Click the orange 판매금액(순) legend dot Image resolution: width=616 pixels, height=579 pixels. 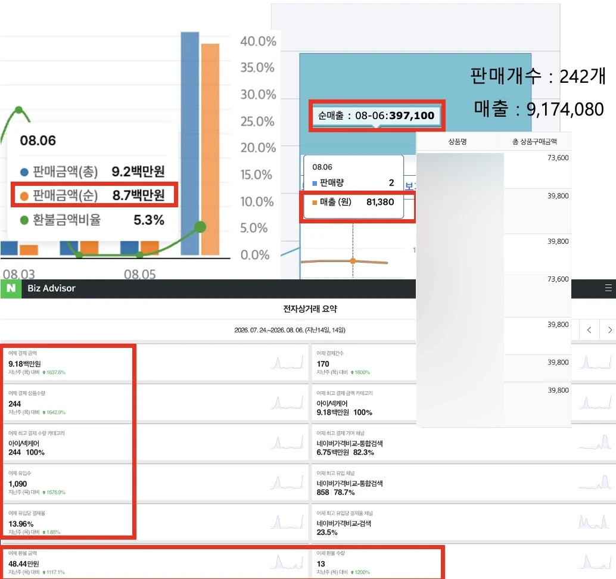click(24, 196)
